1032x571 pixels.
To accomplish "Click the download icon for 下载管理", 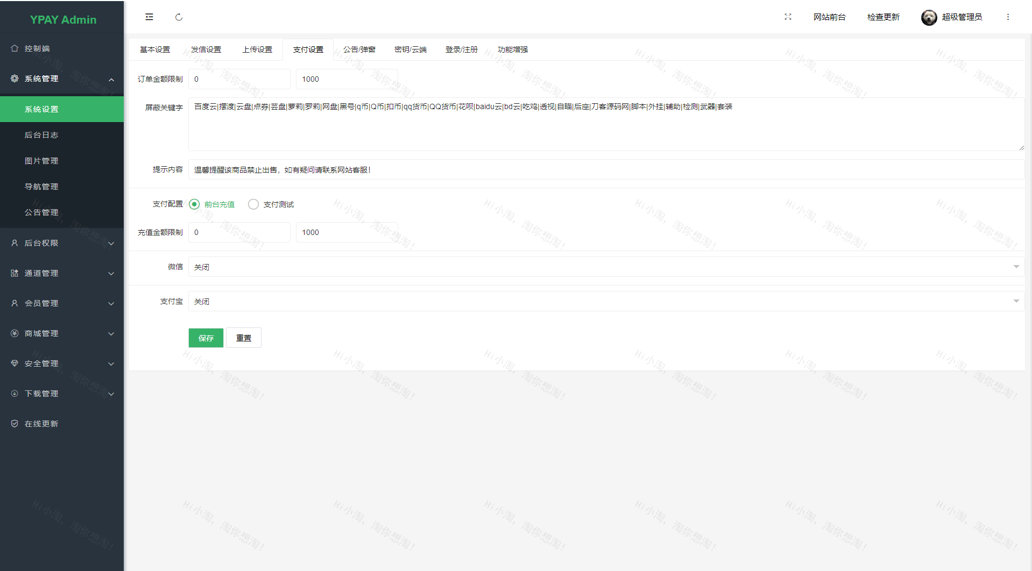I will coord(15,394).
